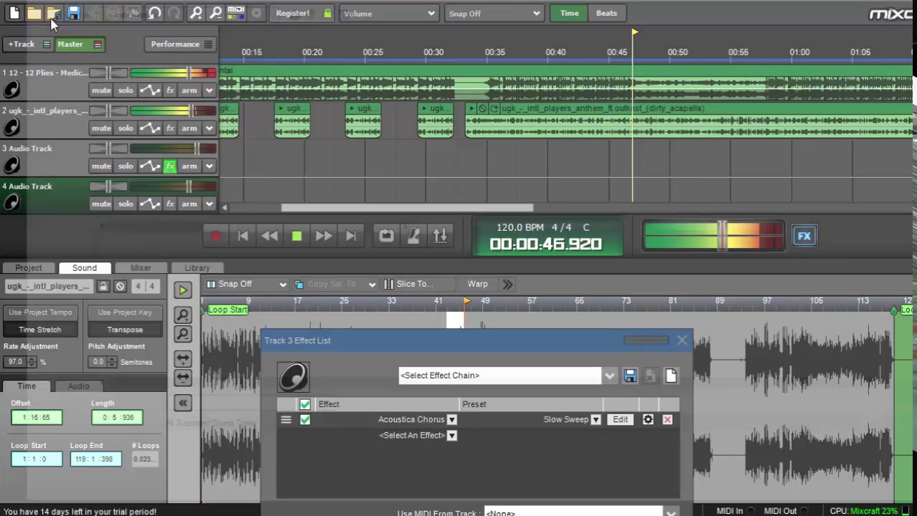The height and width of the screenshot is (516, 917).
Task: Select the Sound tab
Action: [85, 268]
